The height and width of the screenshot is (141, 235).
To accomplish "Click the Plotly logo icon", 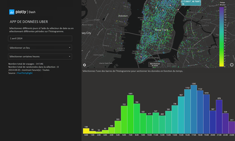I will pyautogui.click(x=12, y=12).
